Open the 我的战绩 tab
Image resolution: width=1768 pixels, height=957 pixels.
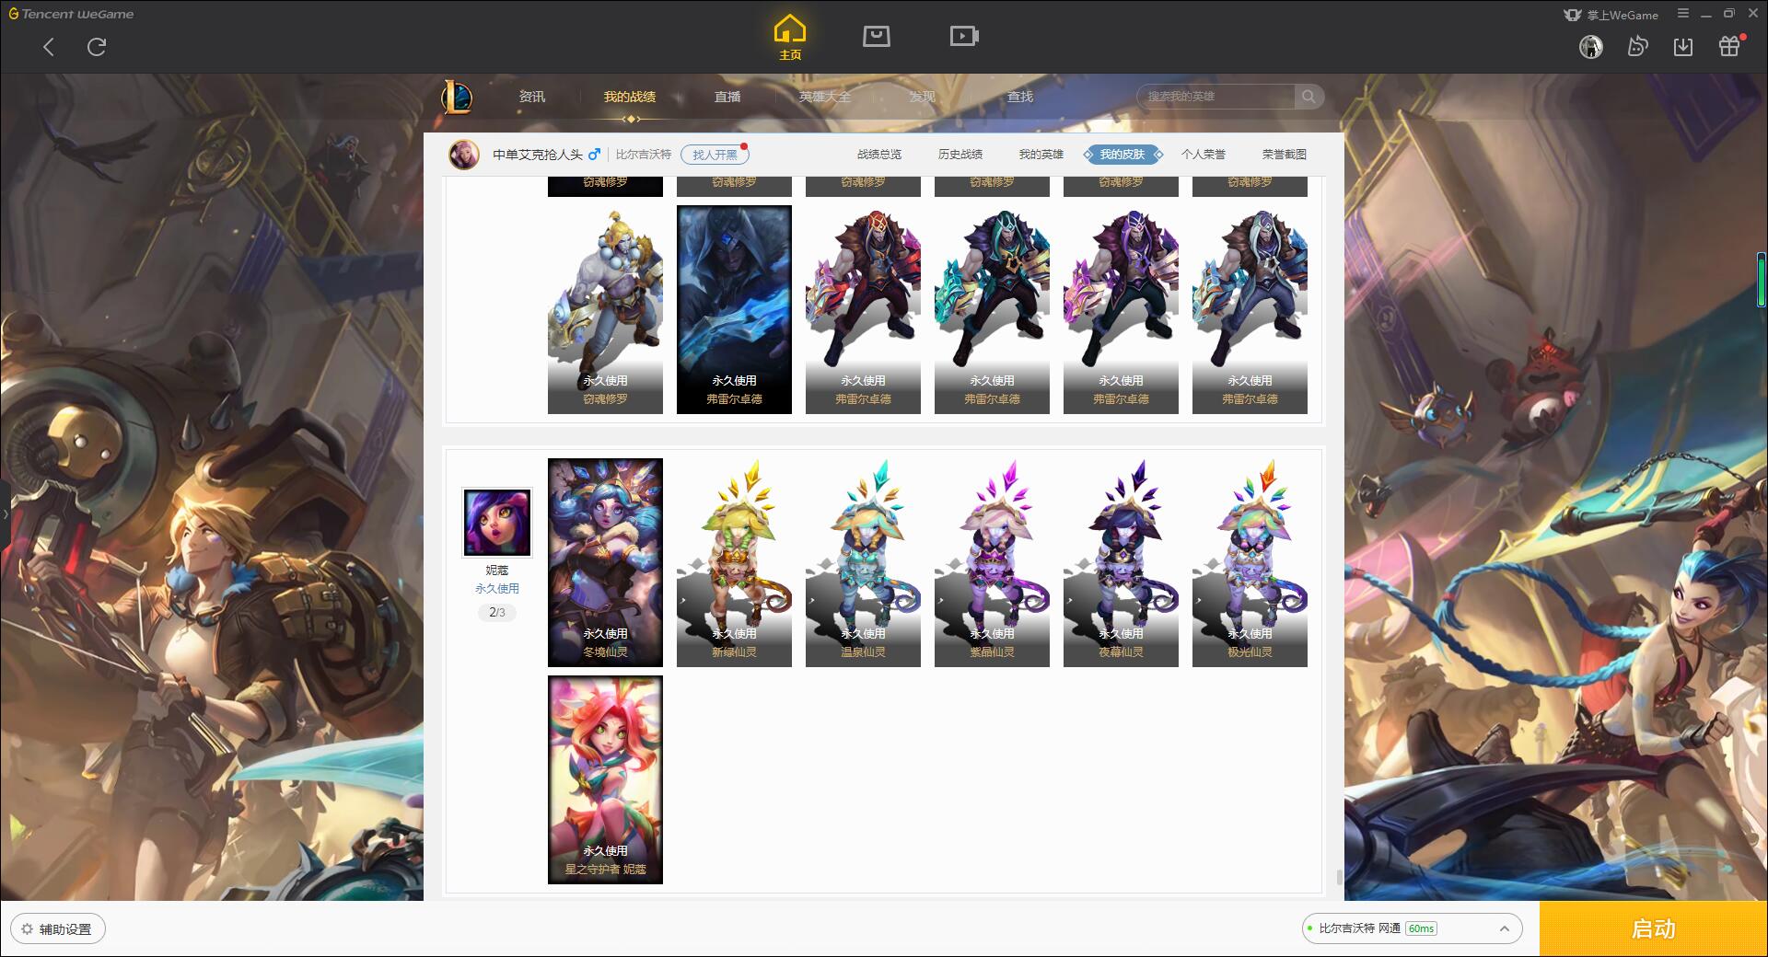point(630,97)
